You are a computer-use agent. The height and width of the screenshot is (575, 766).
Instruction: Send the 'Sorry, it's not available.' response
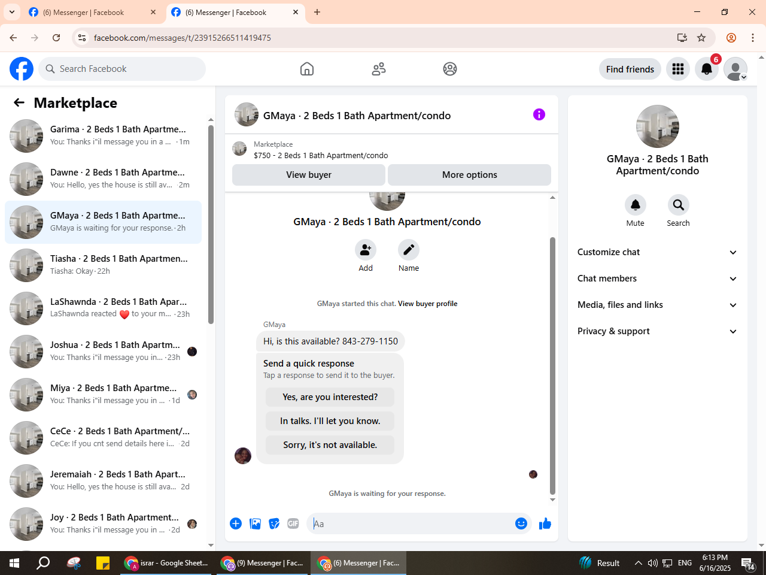click(330, 445)
